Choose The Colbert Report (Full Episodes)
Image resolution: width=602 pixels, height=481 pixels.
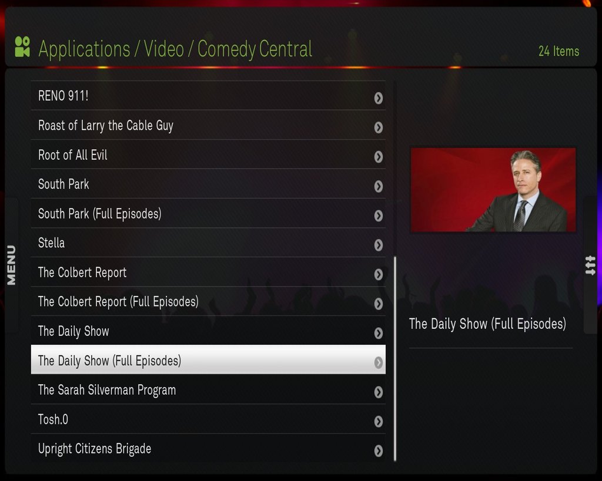(208, 301)
